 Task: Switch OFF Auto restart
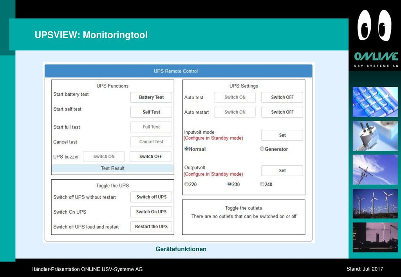click(x=282, y=112)
